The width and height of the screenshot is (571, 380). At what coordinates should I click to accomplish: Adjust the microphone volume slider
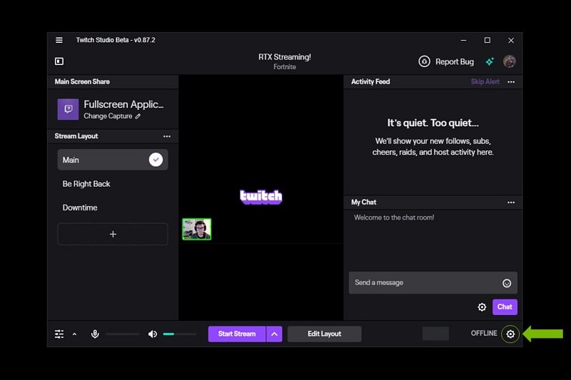tap(122, 334)
